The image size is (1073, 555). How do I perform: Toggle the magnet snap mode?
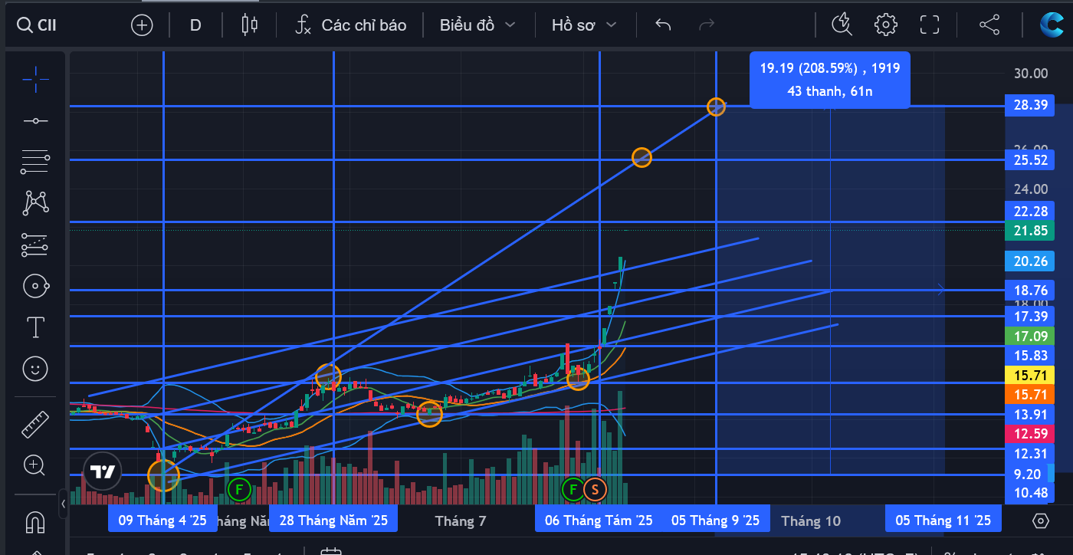(35, 521)
